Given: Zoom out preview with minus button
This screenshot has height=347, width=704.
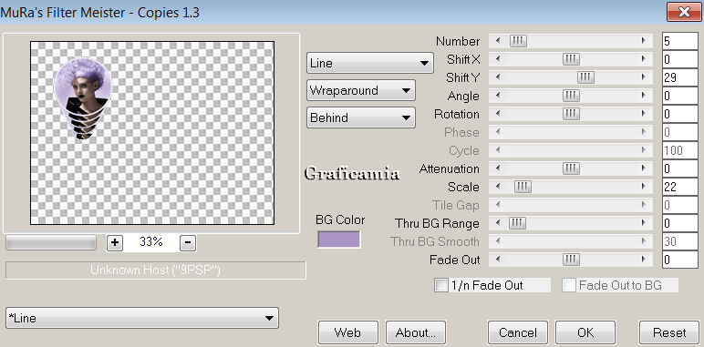Looking at the screenshot, I should coord(188,242).
